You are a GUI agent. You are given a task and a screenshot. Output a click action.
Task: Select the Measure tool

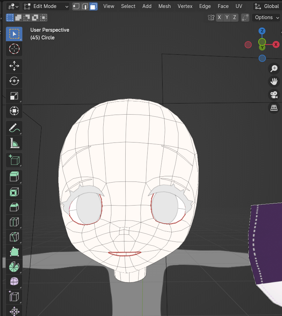[x=14, y=143]
